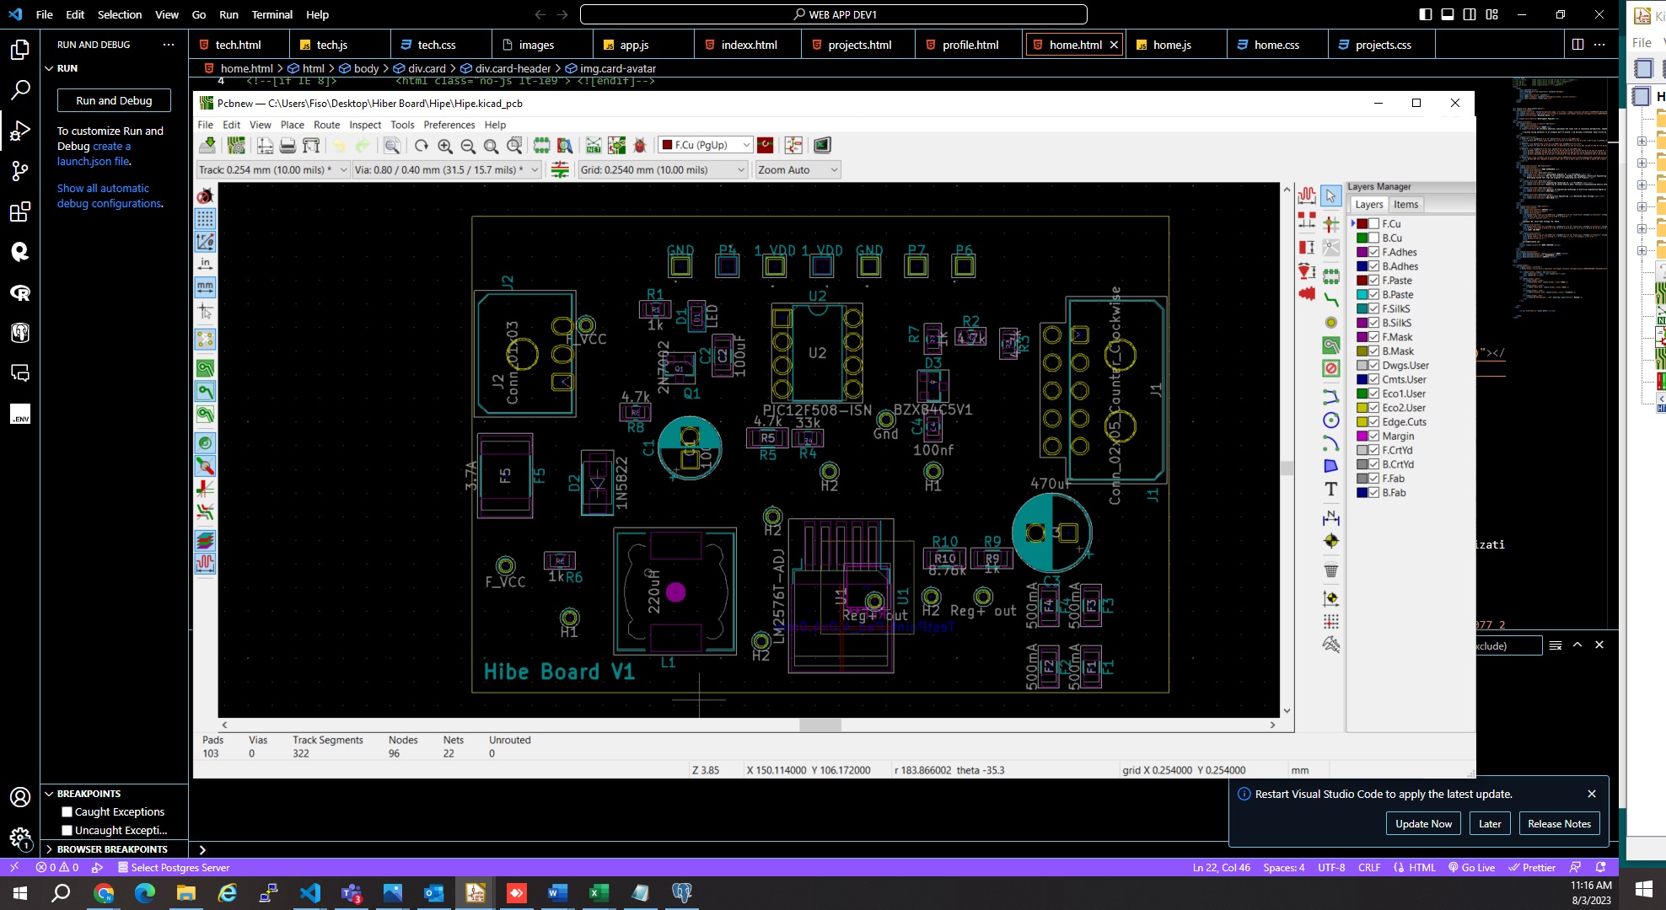
Task: Click the F.Cu layer color swatch
Action: point(1362,224)
